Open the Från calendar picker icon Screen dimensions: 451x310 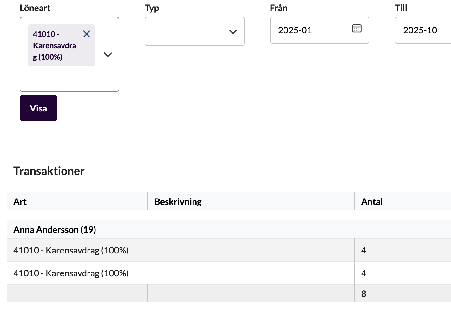(x=357, y=28)
